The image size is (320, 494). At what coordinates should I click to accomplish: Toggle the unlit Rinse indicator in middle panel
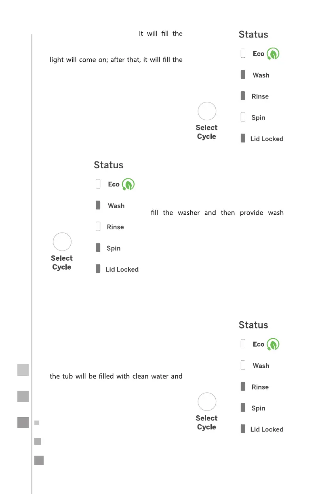[x=98, y=226]
